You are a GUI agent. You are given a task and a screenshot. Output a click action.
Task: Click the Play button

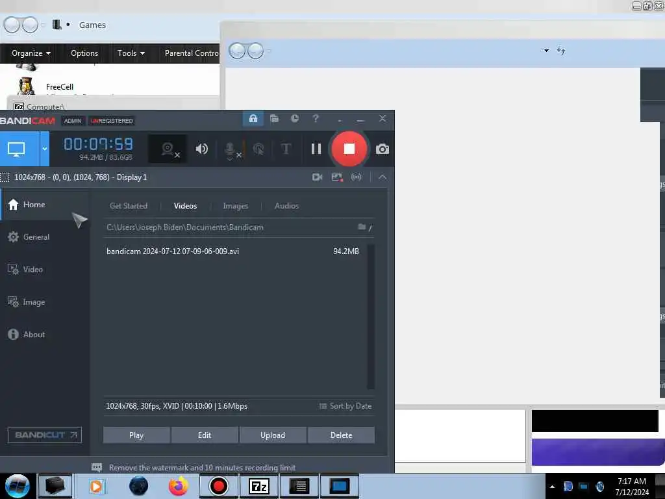(x=136, y=435)
